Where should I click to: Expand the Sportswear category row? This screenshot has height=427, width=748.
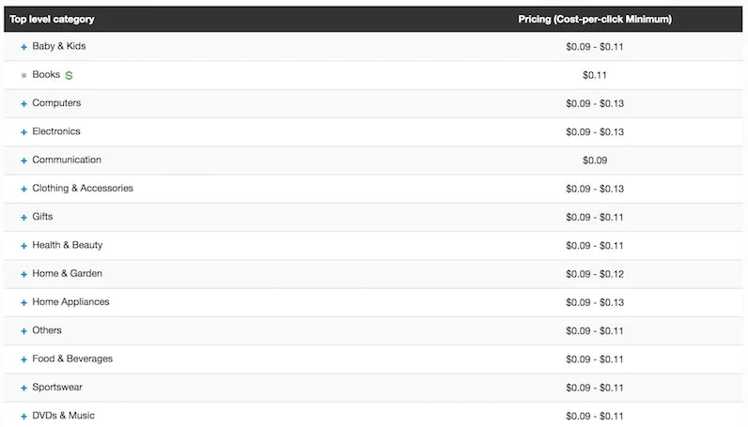coord(23,388)
